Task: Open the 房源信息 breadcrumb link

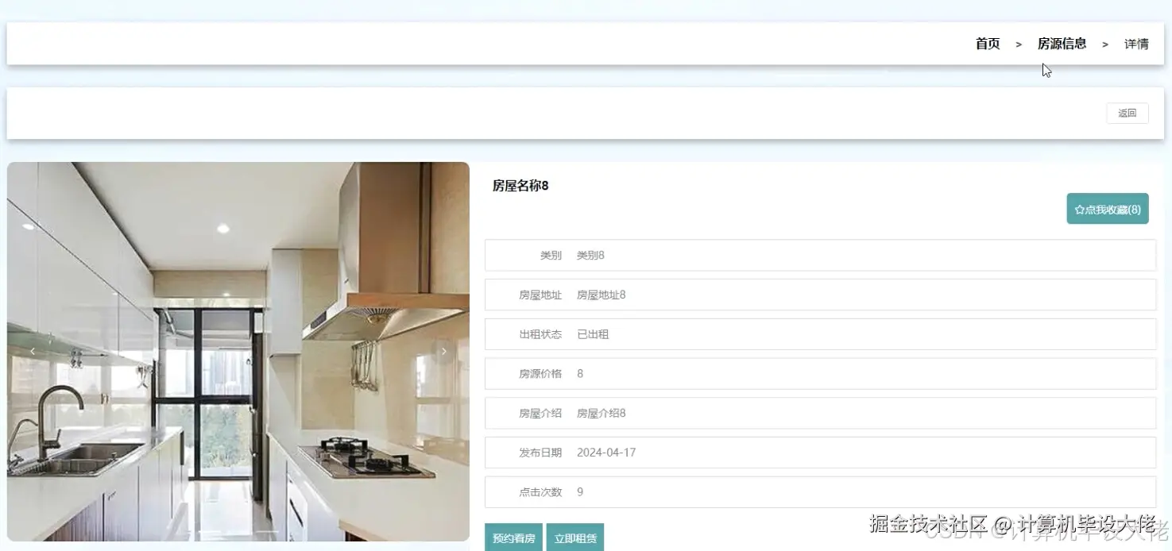Action: tap(1062, 44)
